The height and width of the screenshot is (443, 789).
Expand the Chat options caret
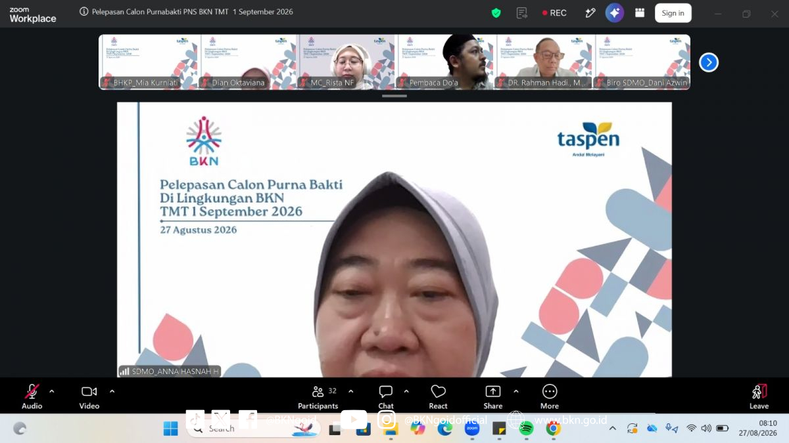(406, 391)
